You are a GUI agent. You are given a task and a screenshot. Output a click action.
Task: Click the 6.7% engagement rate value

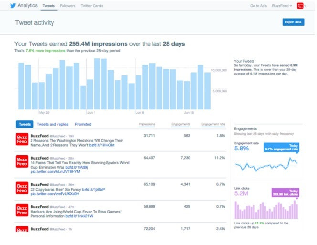click(x=221, y=184)
